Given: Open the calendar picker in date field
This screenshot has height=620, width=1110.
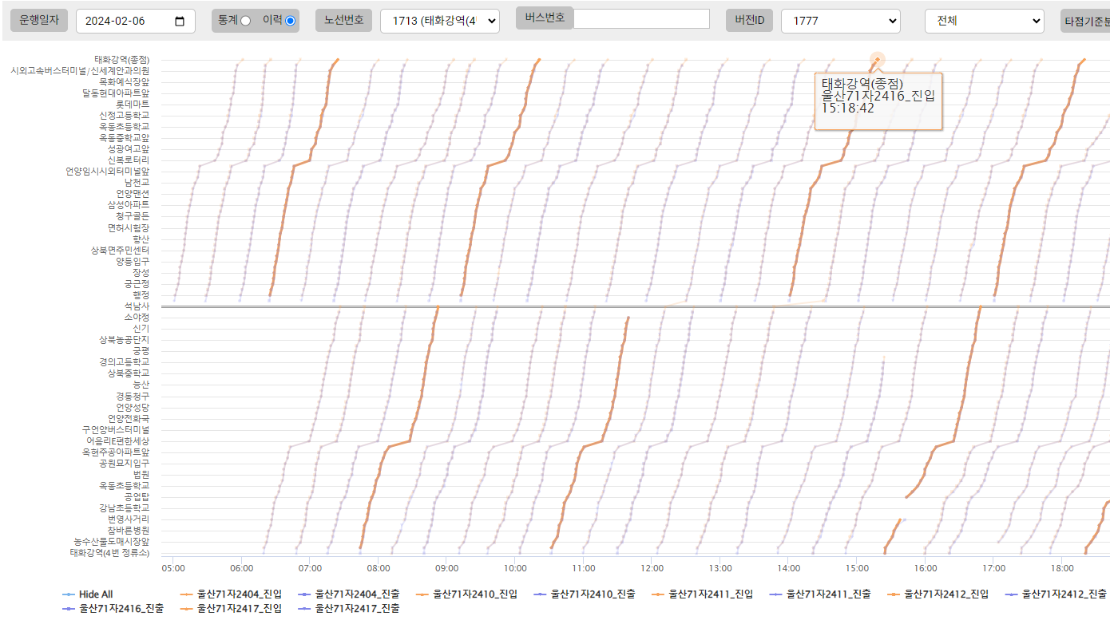Looking at the screenshot, I should pyautogui.click(x=180, y=22).
